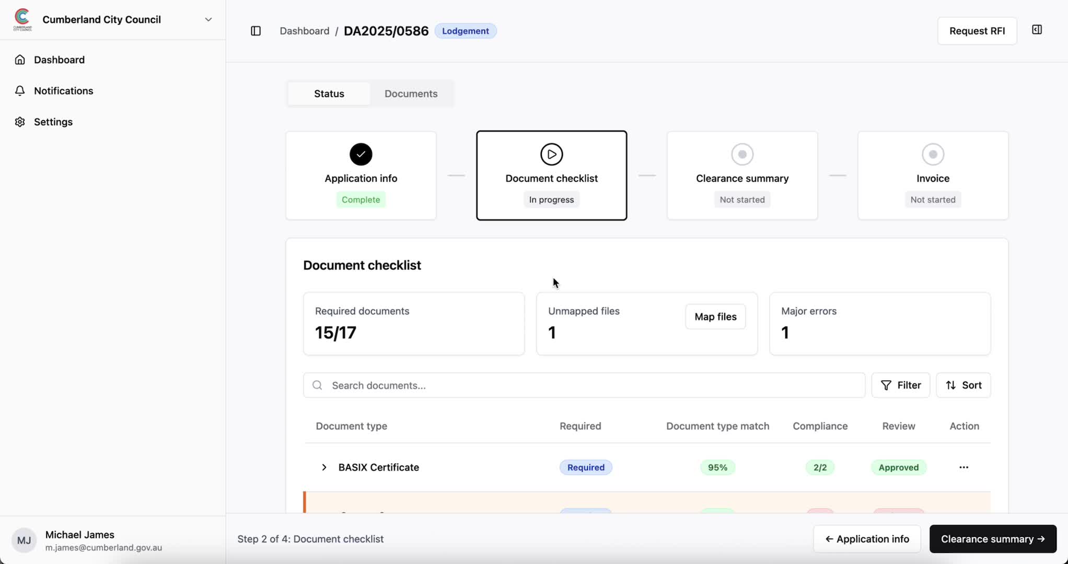The height and width of the screenshot is (564, 1068).
Task: Click the Invoice step circle icon
Action: tap(933, 154)
